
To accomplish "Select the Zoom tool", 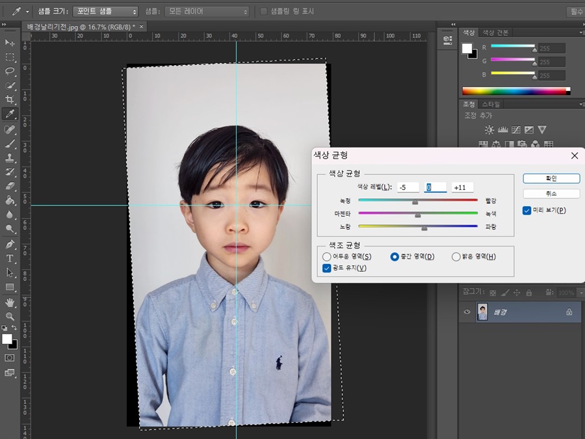I will click(x=10, y=317).
